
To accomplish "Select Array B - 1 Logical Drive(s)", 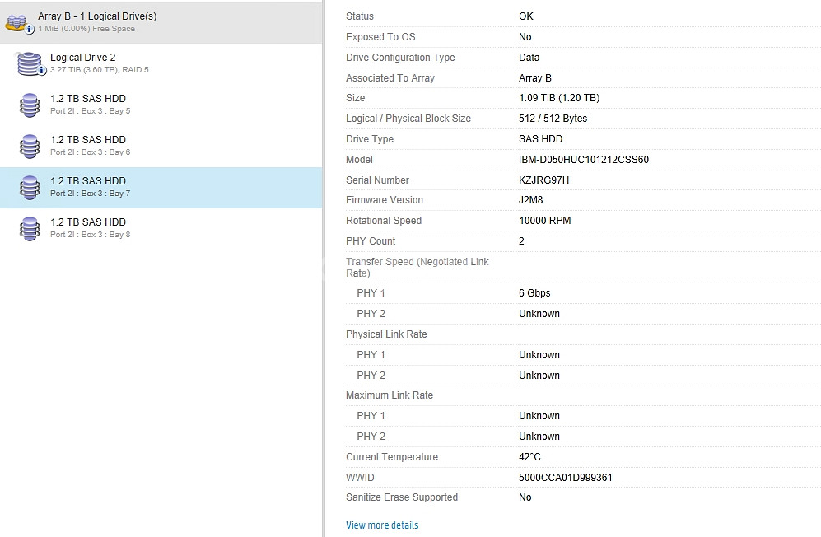I will pyautogui.click(x=161, y=22).
